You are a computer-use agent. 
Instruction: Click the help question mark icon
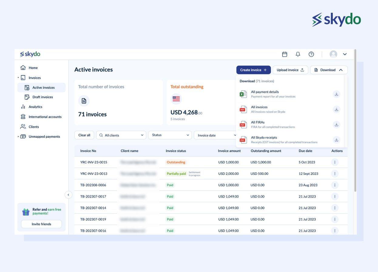click(x=311, y=54)
